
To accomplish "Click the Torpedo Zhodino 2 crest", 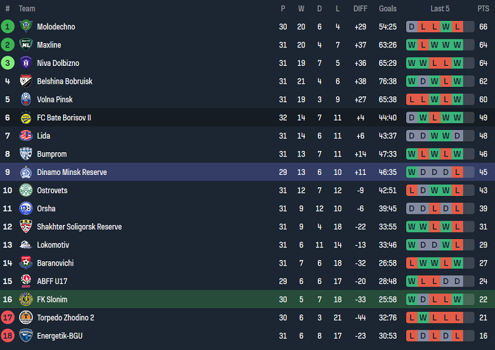I will [25, 318].
